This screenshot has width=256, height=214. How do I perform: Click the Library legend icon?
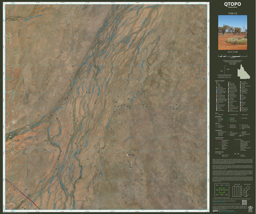(x=229, y=104)
